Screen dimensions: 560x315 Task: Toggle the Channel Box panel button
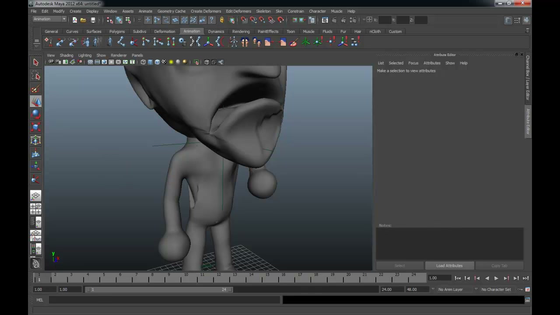coord(526,20)
